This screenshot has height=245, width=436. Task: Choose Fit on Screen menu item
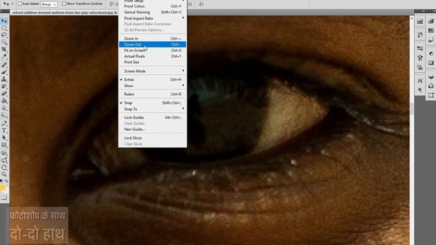(x=153, y=50)
